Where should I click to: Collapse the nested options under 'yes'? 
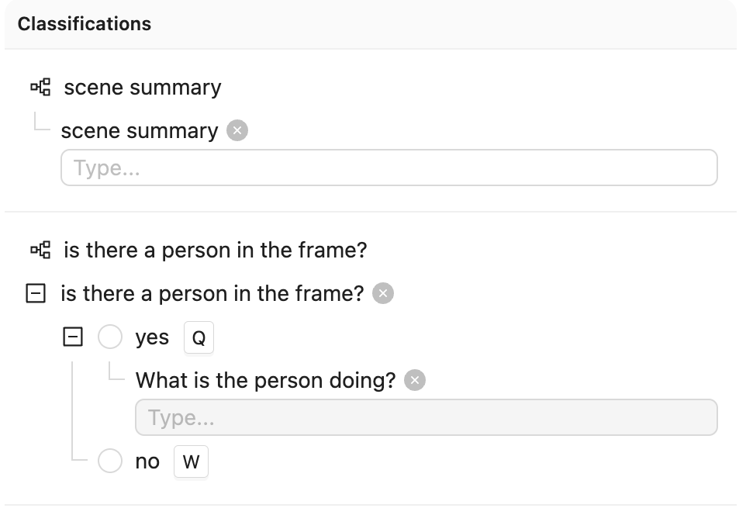[73, 337]
